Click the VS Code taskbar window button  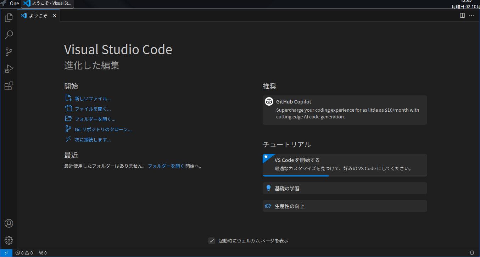tap(48, 4)
